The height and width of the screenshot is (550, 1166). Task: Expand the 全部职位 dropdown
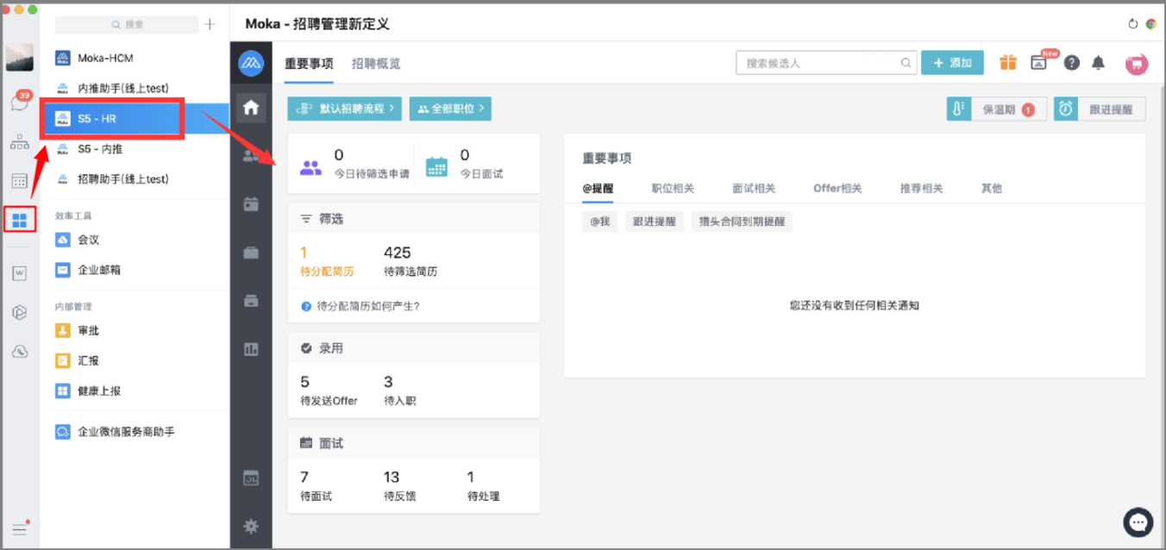point(450,109)
